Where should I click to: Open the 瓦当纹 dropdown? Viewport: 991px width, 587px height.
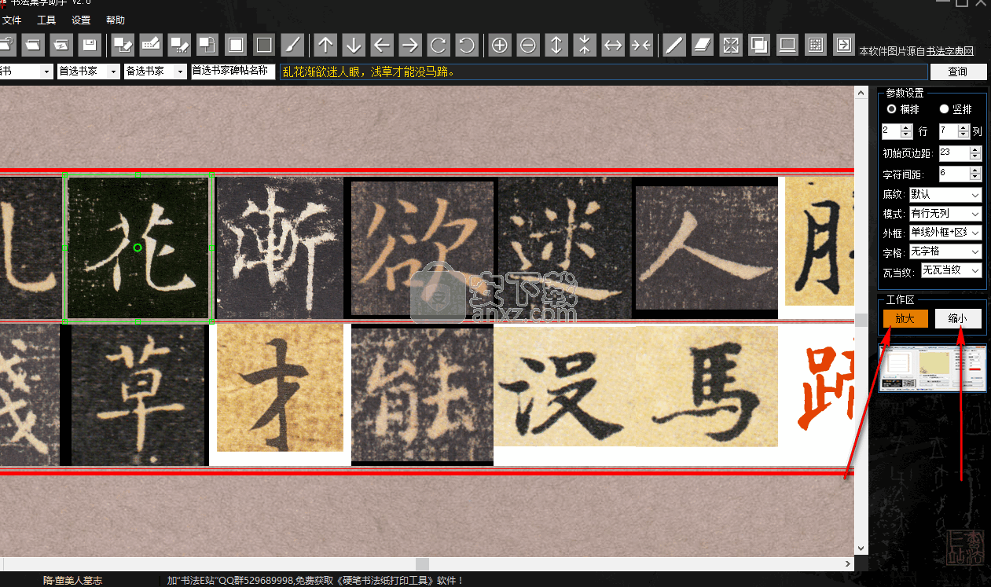(x=951, y=270)
